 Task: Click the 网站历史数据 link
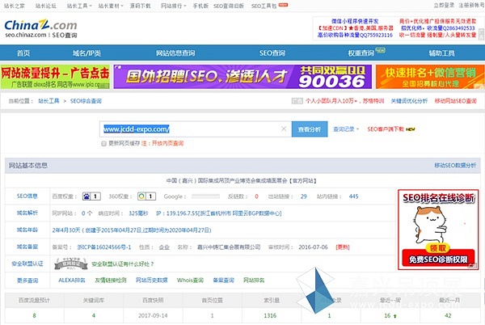[x=152, y=281]
